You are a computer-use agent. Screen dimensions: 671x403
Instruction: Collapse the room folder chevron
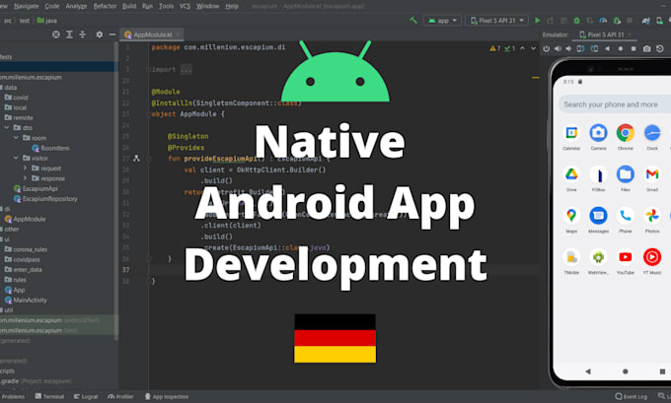16,138
